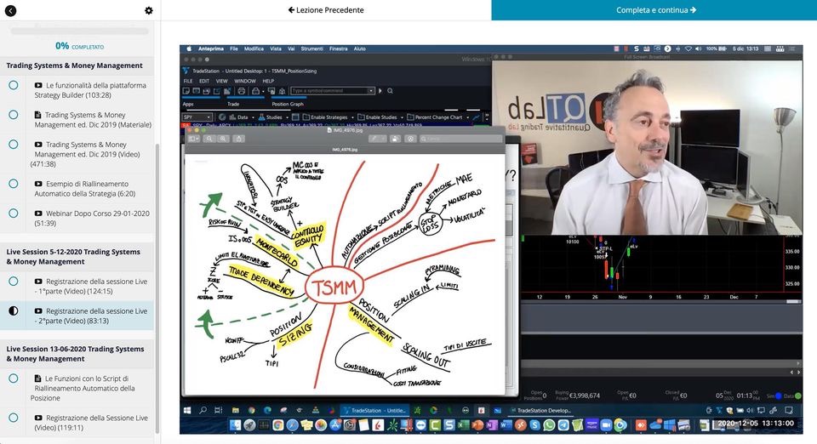Click the Preview share icon
817x444 pixels.
(x=239, y=139)
